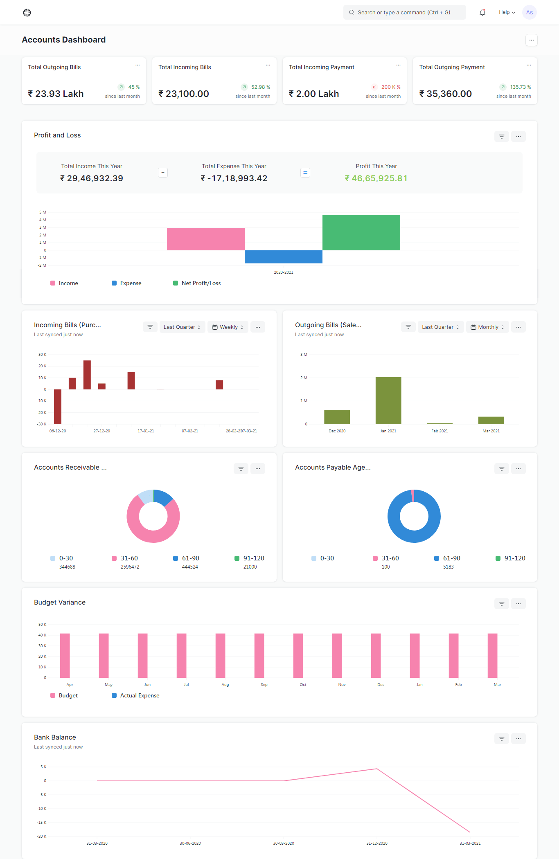The width and height of the screenshot is (559, 859).
Task: Open Total Incoming Payment card options
Action: pos(398,65)
